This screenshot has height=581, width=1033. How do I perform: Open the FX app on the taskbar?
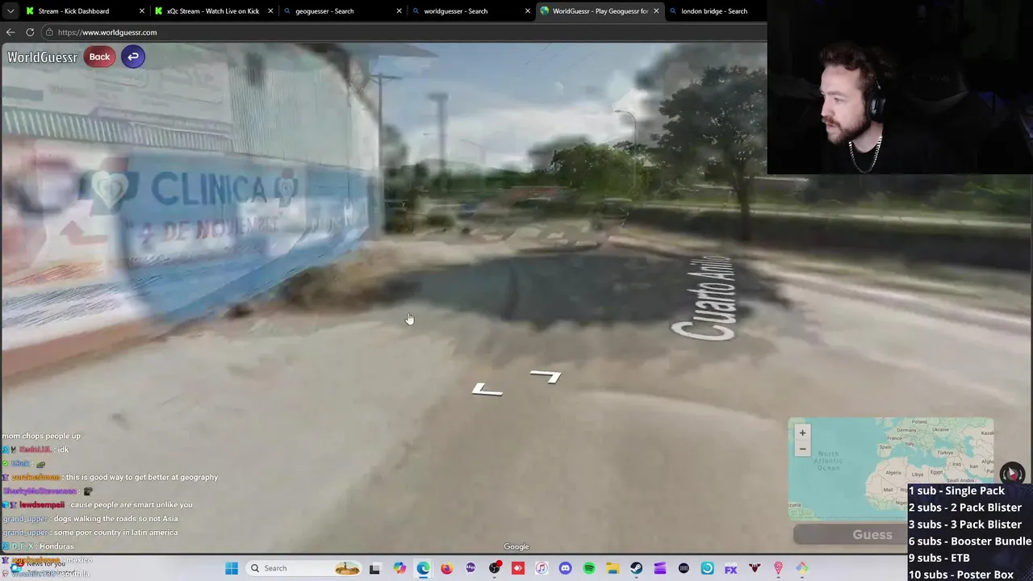pyautogui.click(x=730, y=569)
